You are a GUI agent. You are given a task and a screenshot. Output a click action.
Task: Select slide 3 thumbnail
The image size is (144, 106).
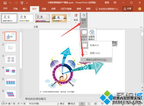click(10, 59)
